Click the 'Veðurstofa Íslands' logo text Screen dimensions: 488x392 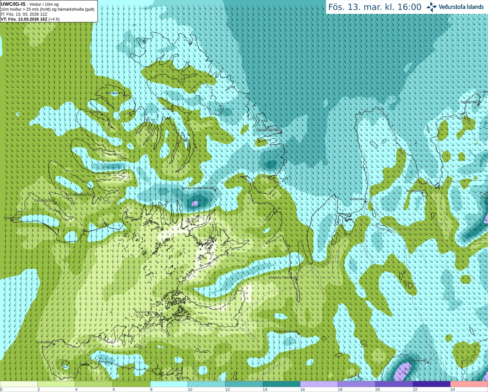[461, 7]
